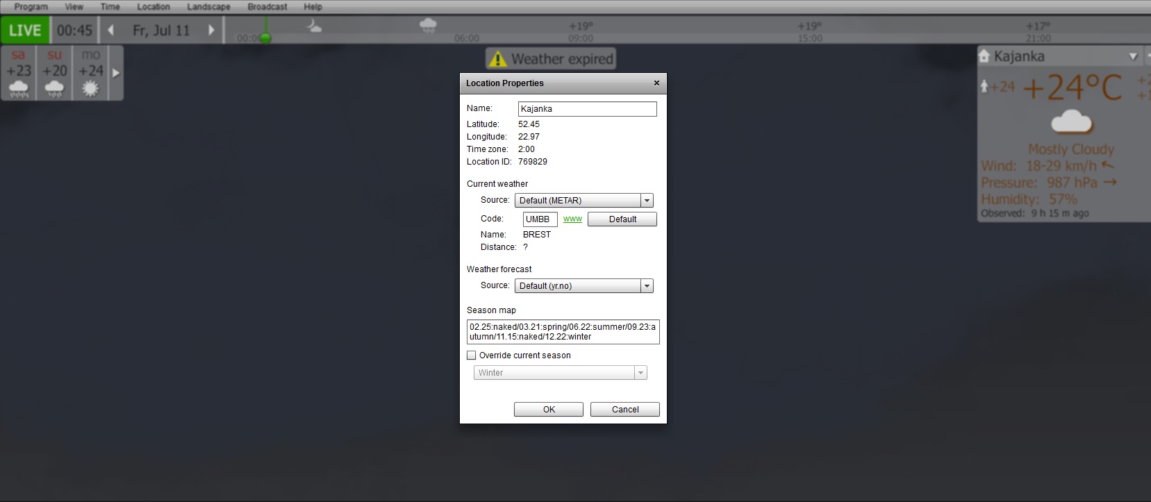
Task: Click the previous day arrow icon
Action: 110,31
